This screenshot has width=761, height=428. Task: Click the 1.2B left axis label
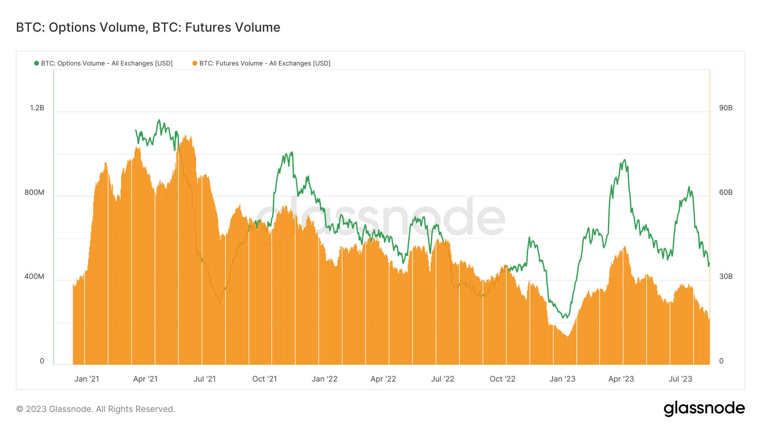(37, 108)
